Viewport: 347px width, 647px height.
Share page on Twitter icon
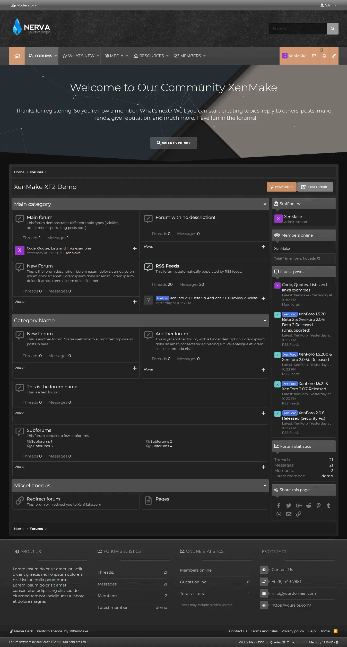289,505
